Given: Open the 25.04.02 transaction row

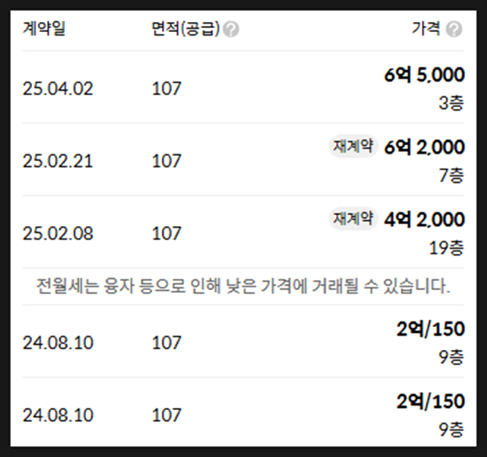Looking at the screenshot, I should tap(243, 87).
